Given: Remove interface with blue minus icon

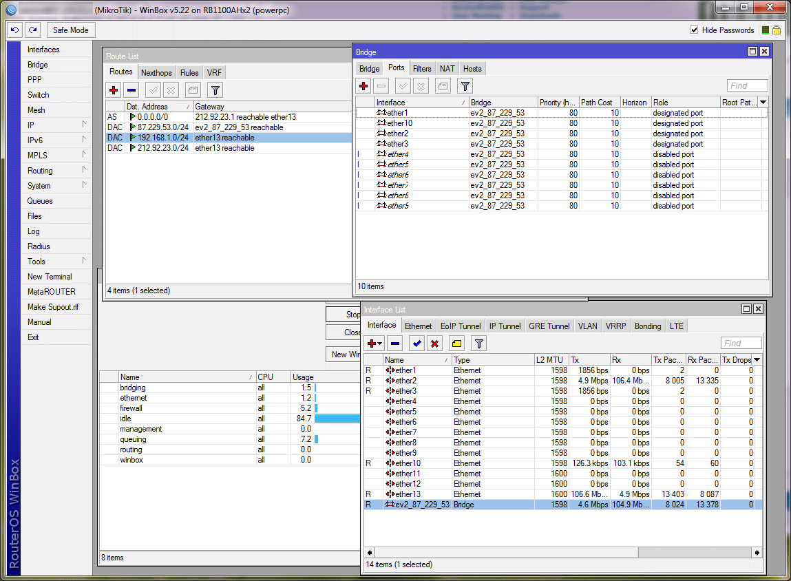Looking at the screenshot, I should pyautogui.click(x=395, y=344).
